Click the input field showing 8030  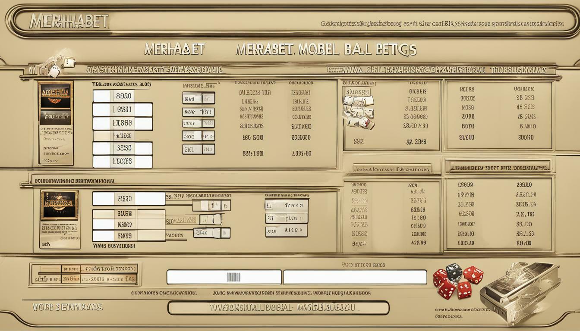pyautogui.click(x=123, y=96)
